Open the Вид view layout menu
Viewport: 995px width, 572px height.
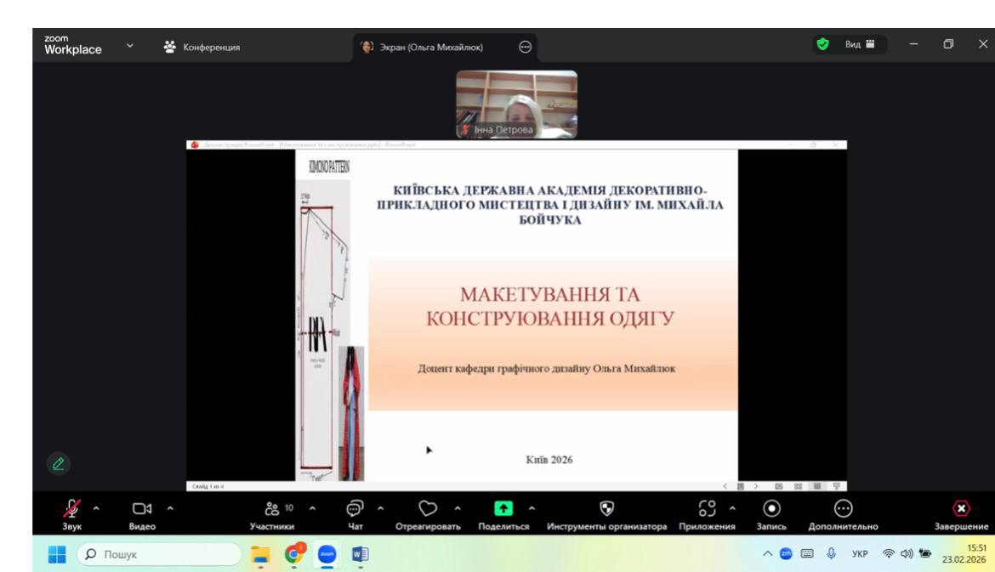[859, 45]
